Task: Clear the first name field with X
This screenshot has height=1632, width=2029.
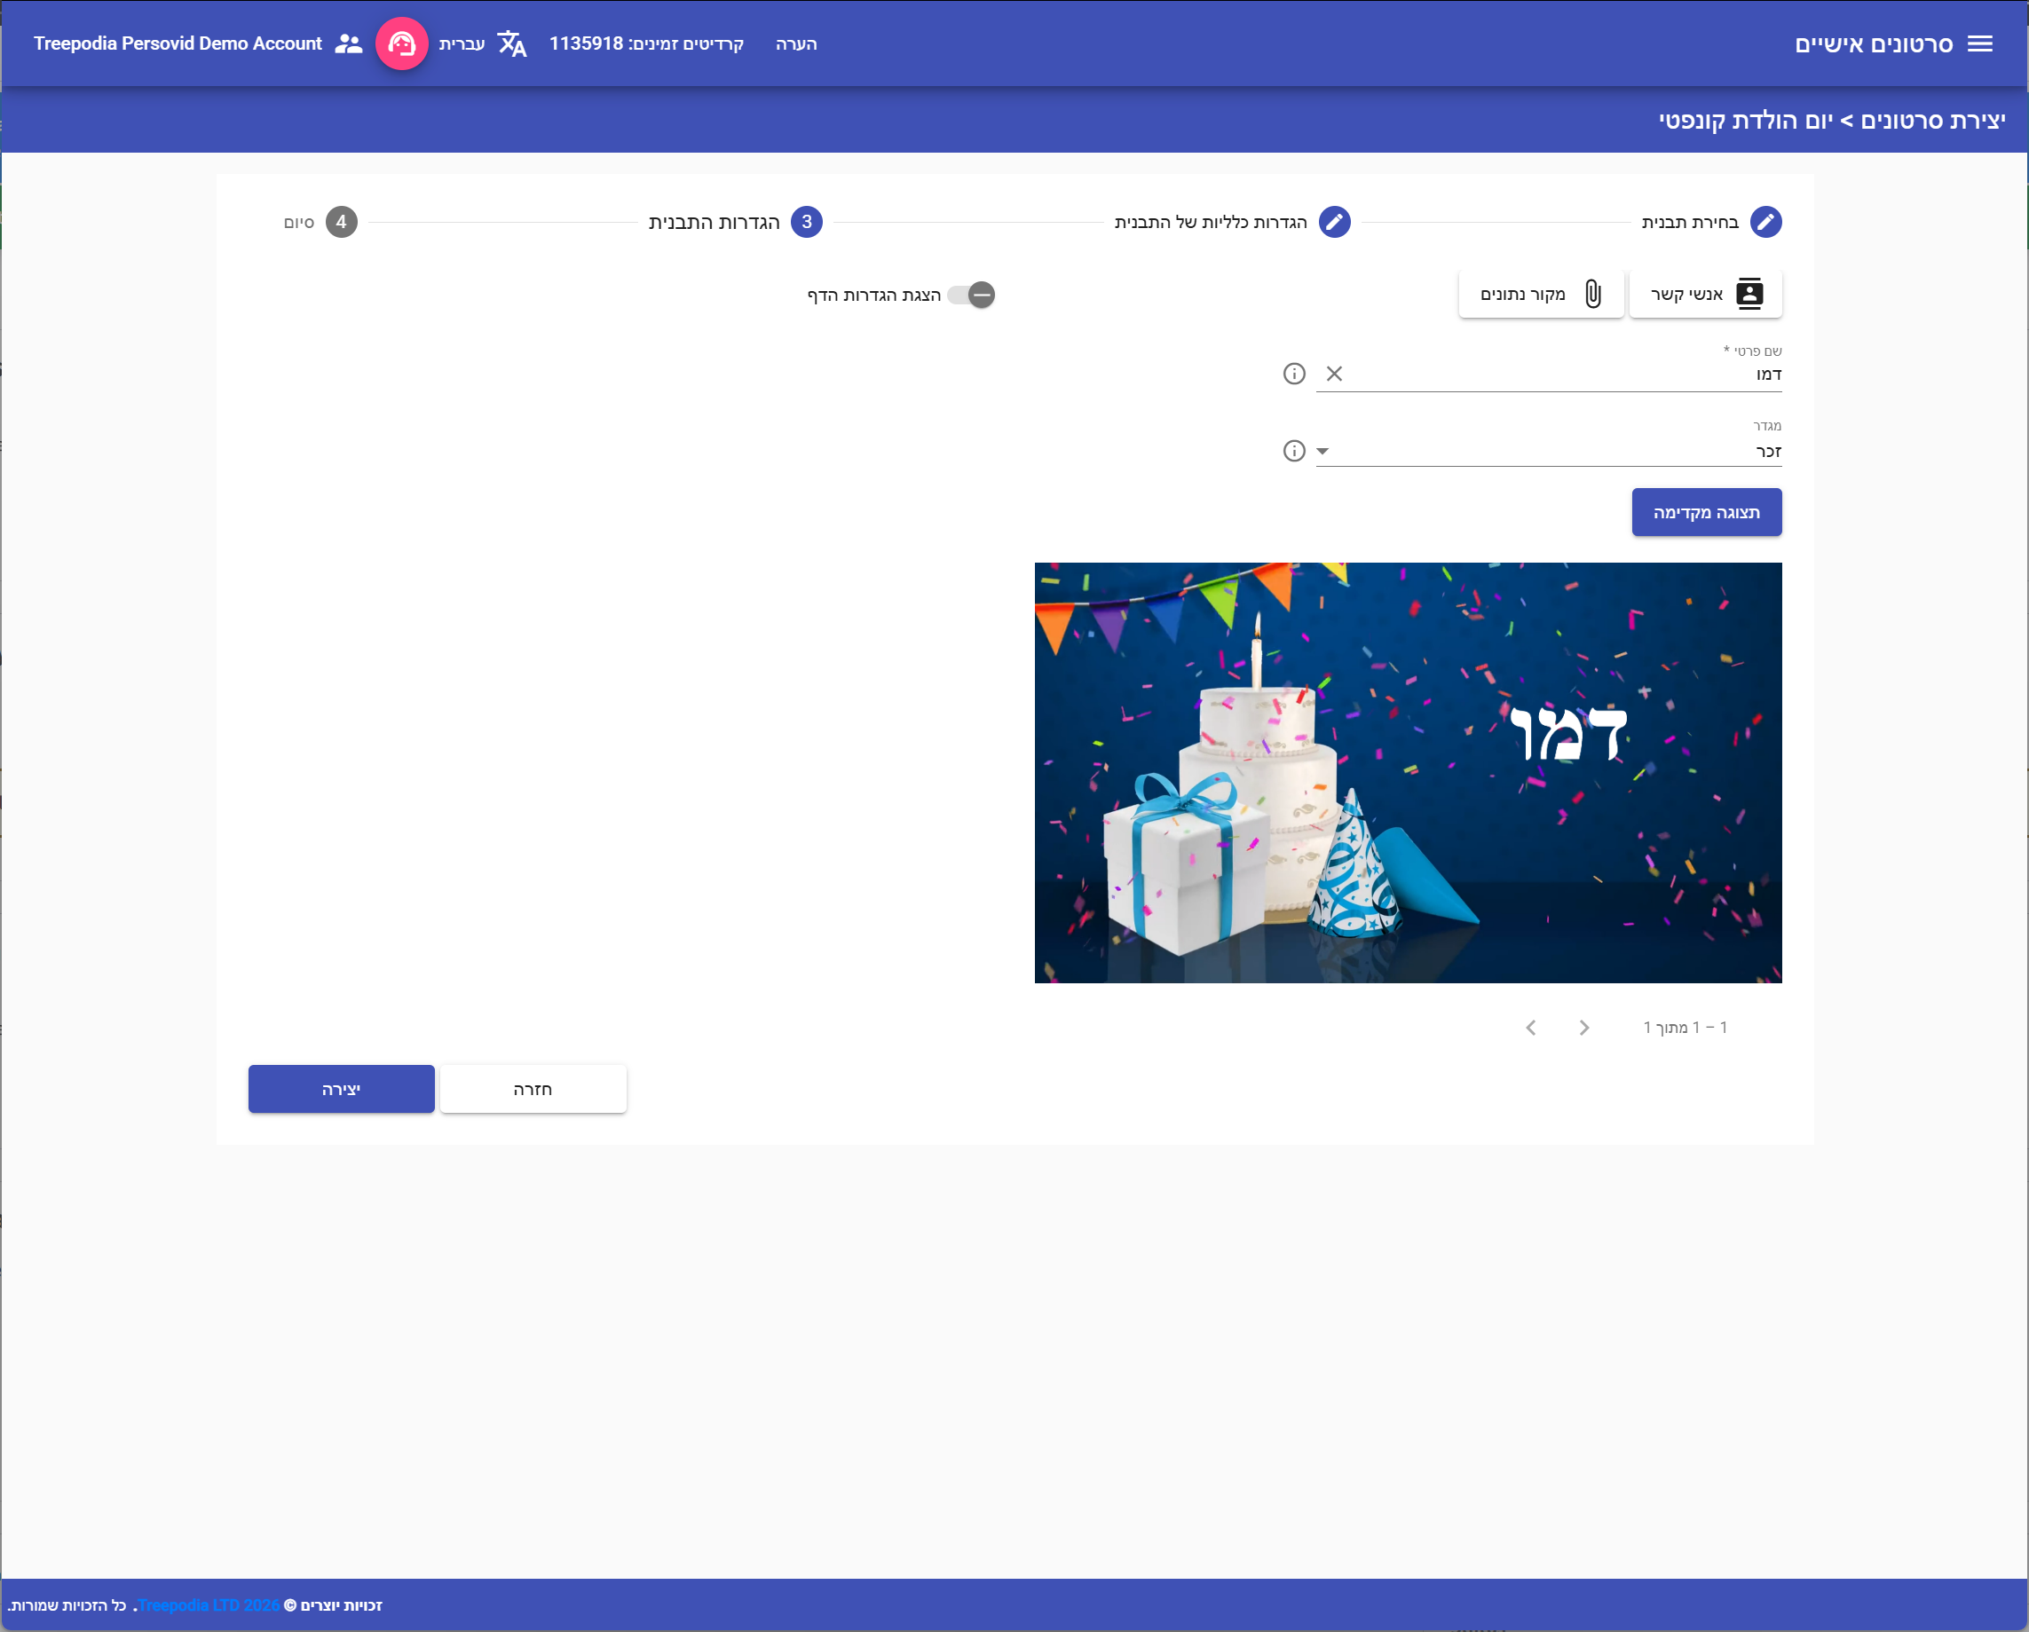Action: 1335,374
